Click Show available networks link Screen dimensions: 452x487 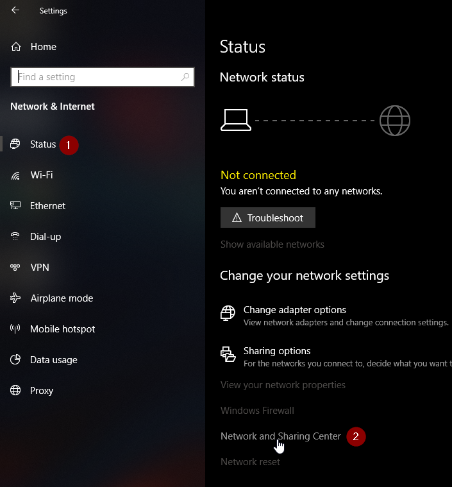[x=272, y=244]
